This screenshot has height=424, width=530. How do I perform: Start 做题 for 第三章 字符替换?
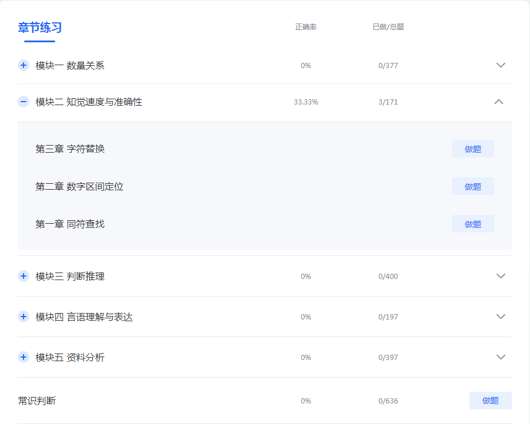coord(472,149)
